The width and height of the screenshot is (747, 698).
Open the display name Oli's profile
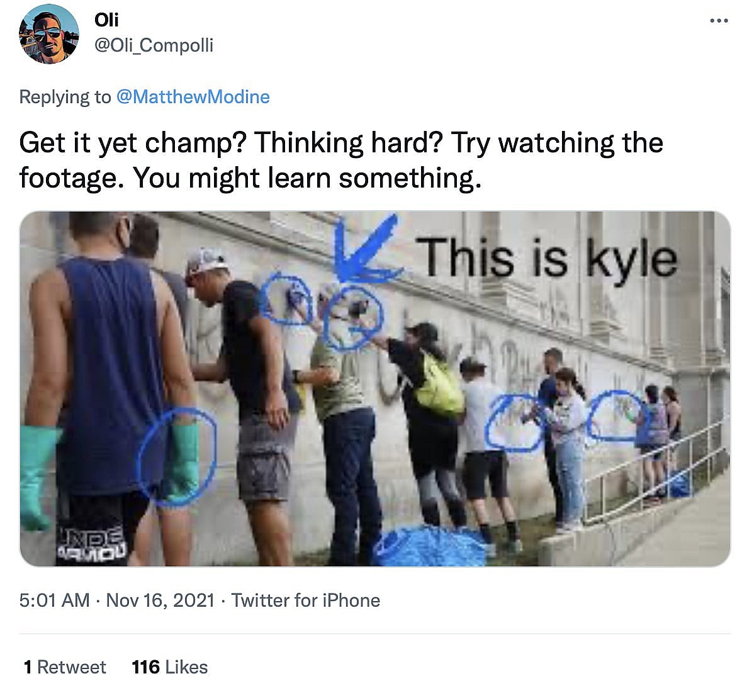[106, 20]
